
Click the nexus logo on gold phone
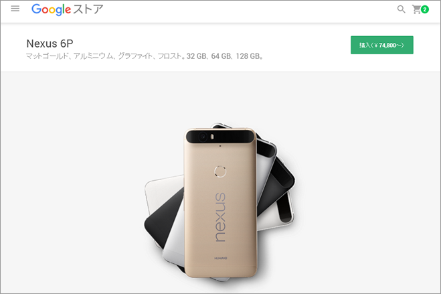[221, 217]
